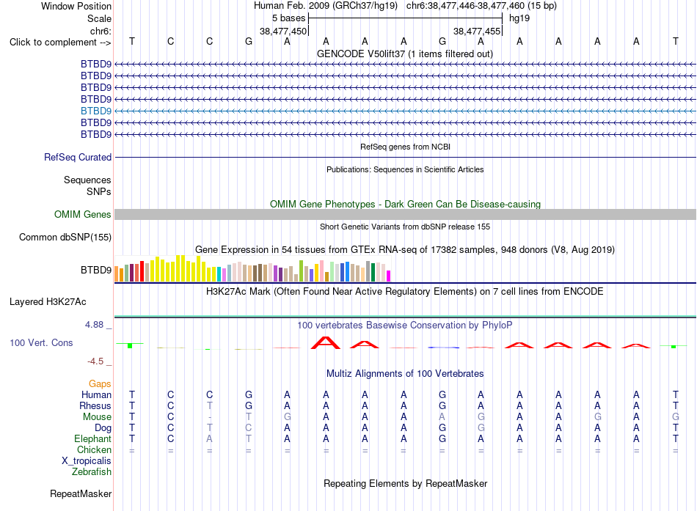Click the 'Gaps' label in the Multiz track

(100, 384)
